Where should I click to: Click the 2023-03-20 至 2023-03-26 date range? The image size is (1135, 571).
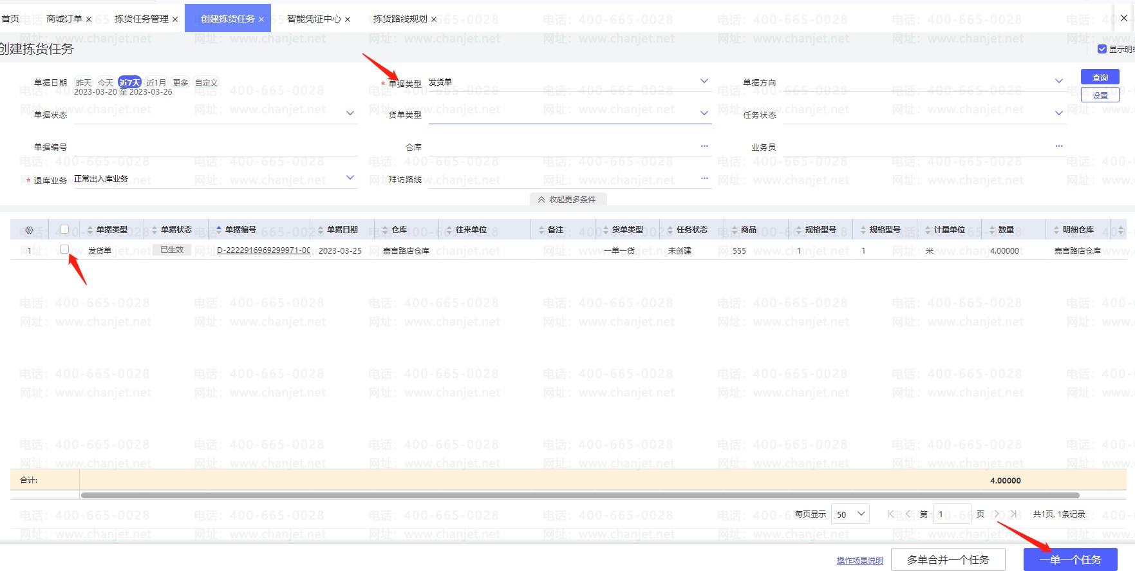click(x=123, y=92)
